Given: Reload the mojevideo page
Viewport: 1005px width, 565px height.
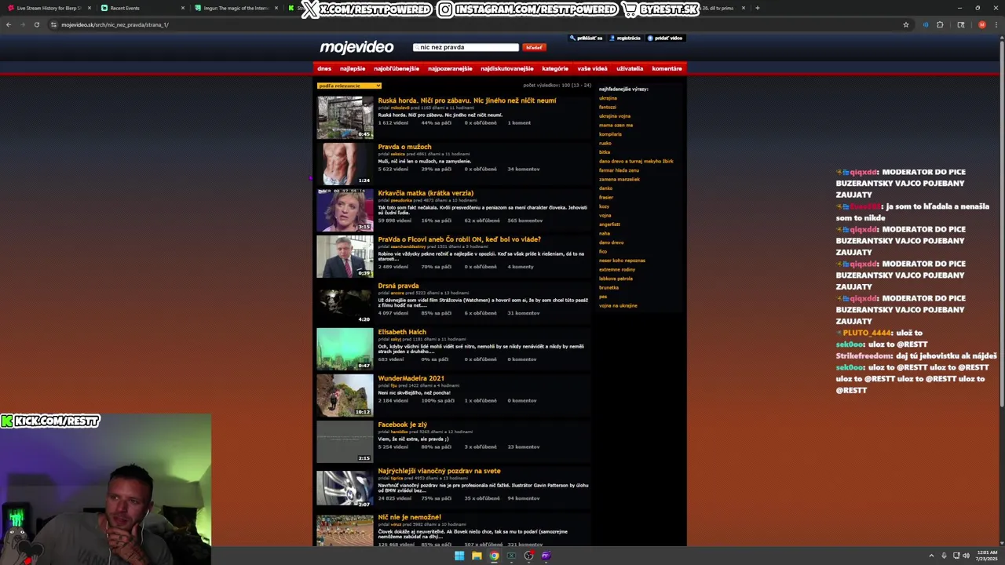Looking at the screenshot, I should coord(36,24).
